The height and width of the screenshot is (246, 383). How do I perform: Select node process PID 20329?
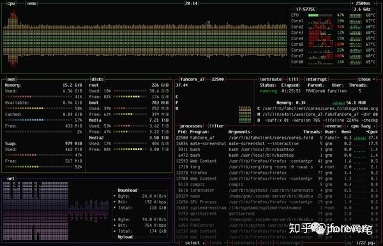pos(277,196)
